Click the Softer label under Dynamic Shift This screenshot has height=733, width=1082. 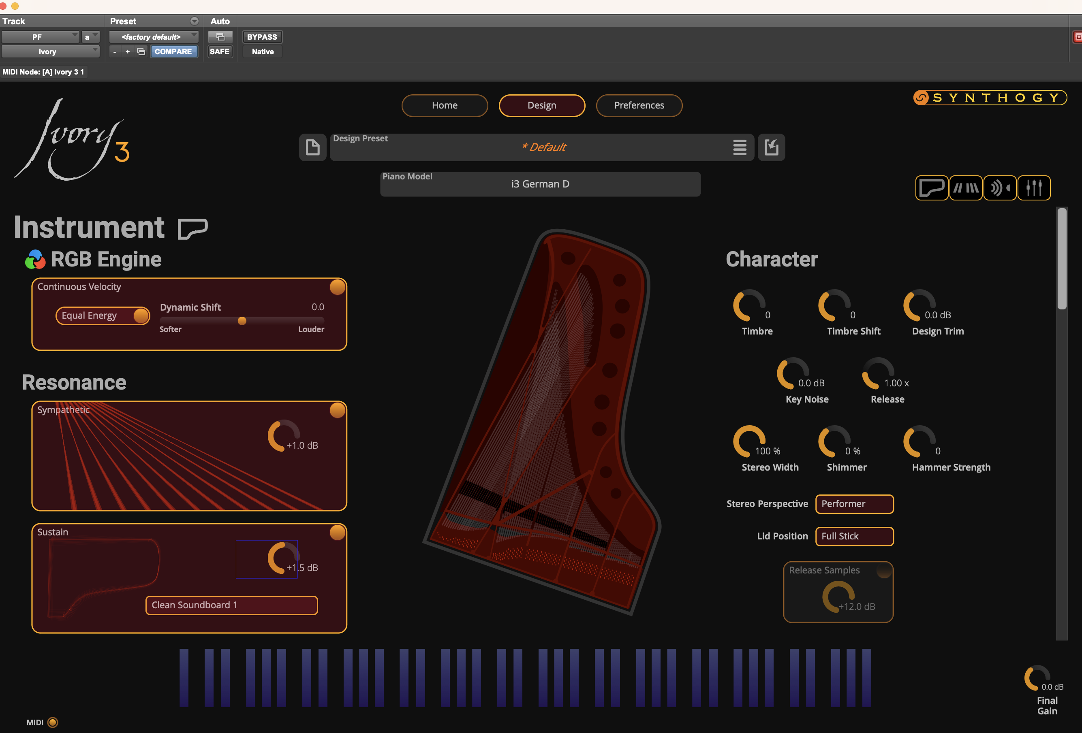(170, 330)
